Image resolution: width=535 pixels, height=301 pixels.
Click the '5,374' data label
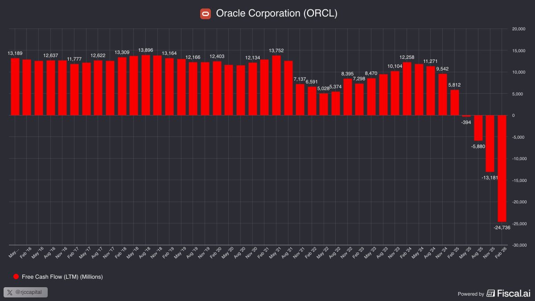coord(336,87)
